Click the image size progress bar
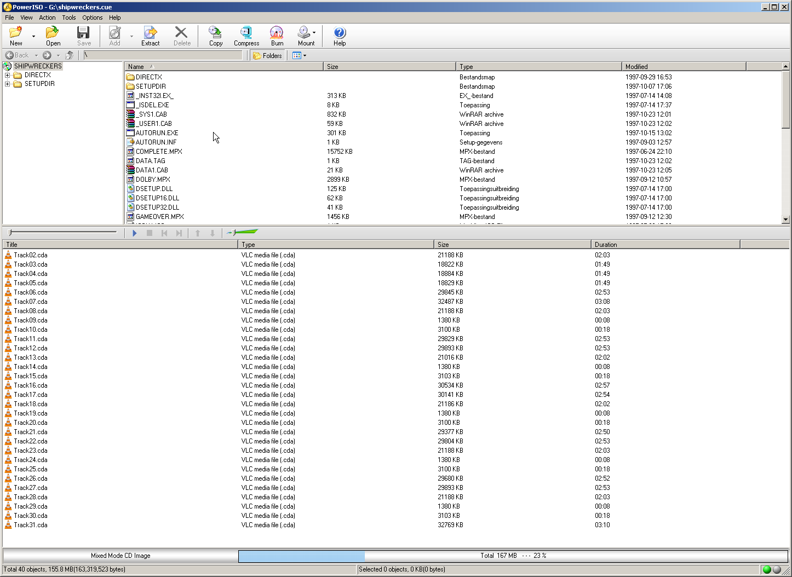Screen dimensions: 792x577 click(x=513, y=556)
